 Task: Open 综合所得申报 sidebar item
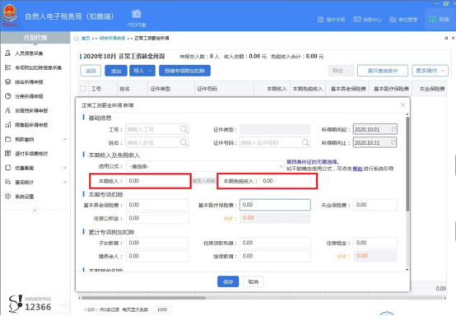point(29,82)
